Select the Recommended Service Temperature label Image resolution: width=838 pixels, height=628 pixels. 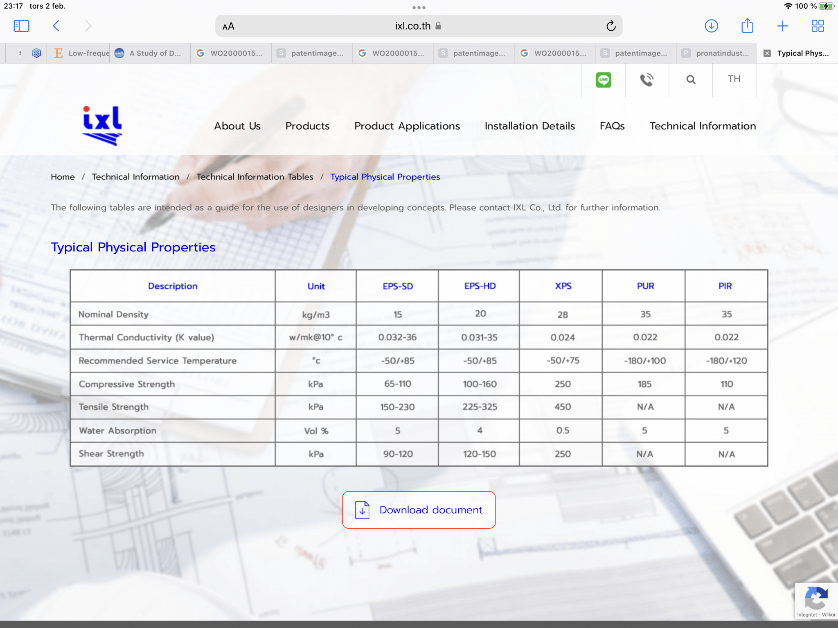(158, 361)
